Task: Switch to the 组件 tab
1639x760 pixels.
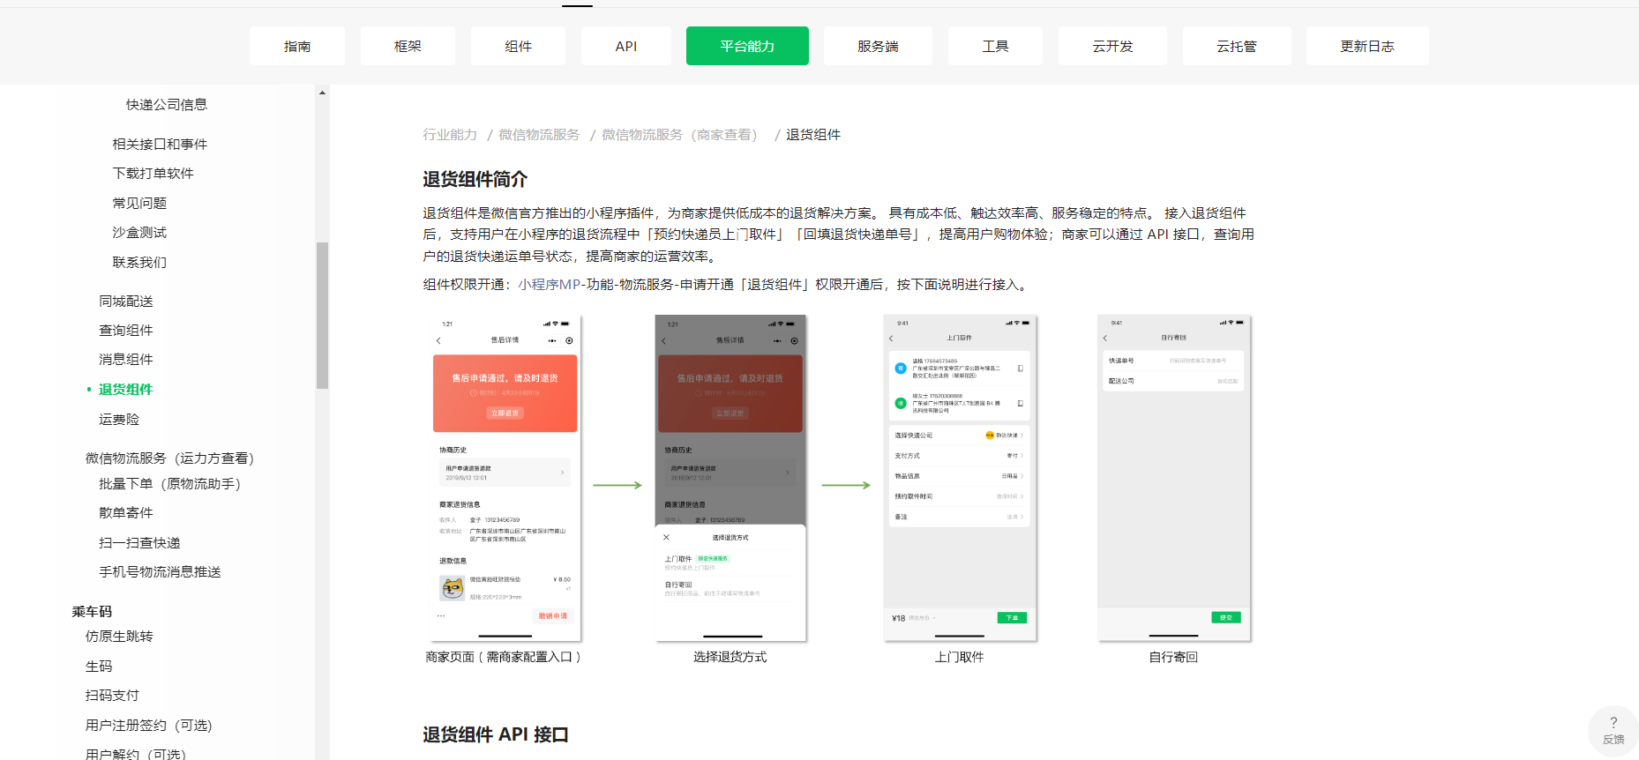Action: click(518, 46)
